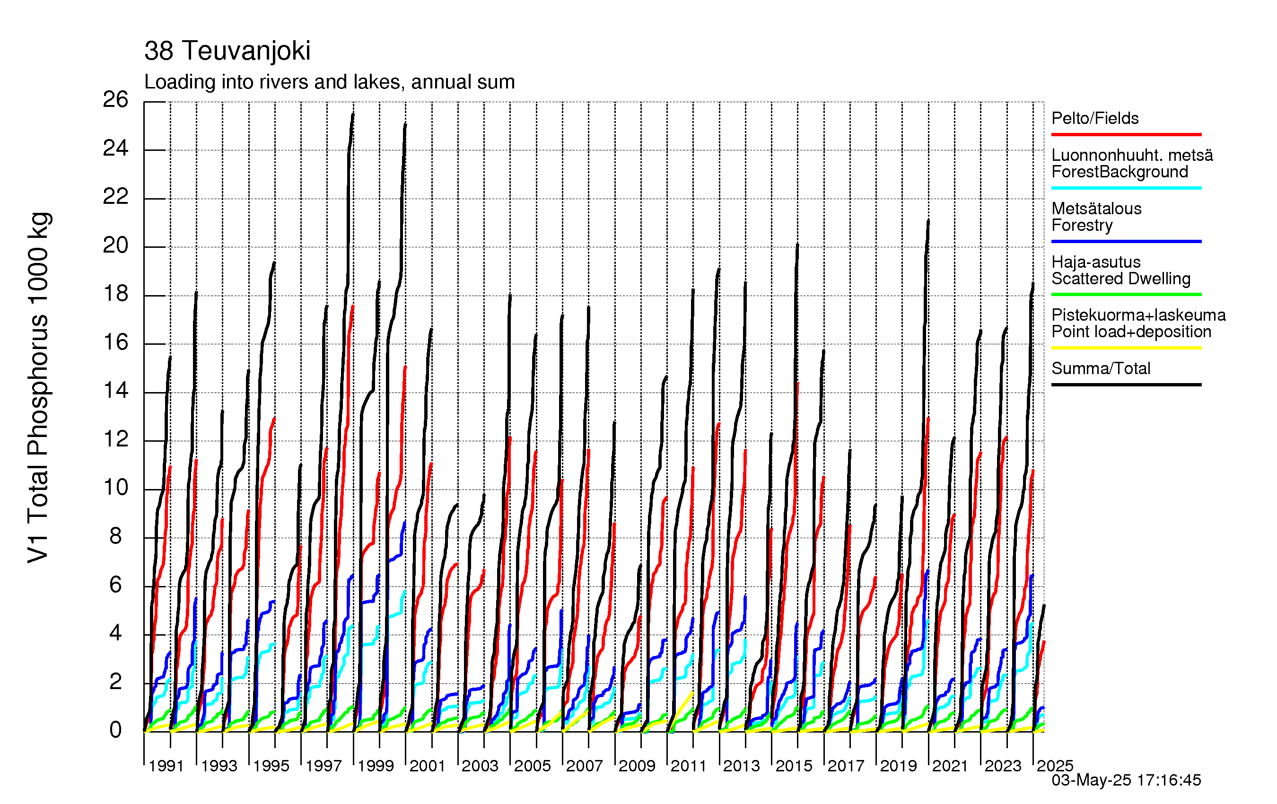Click the y-axis value 24
Viewport: 1277px width, 804px height.
115,148
